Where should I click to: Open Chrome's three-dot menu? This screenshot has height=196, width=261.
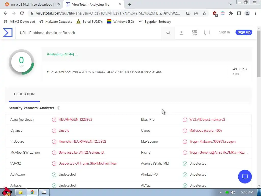[x=255, y=13]
